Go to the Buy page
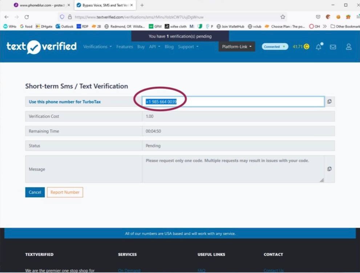 141,47
